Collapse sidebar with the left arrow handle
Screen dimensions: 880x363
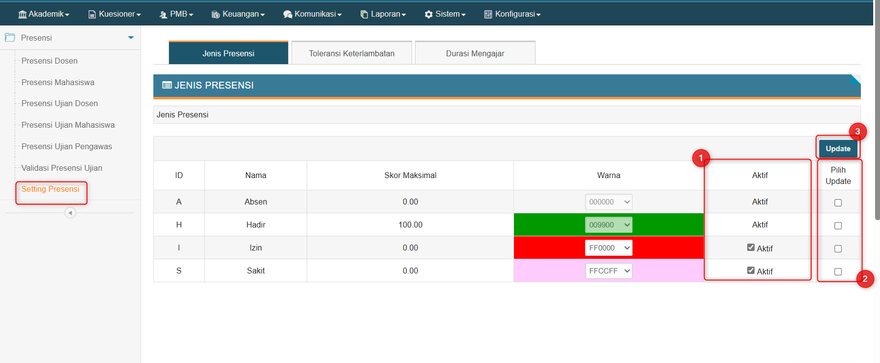click(70, 213)
